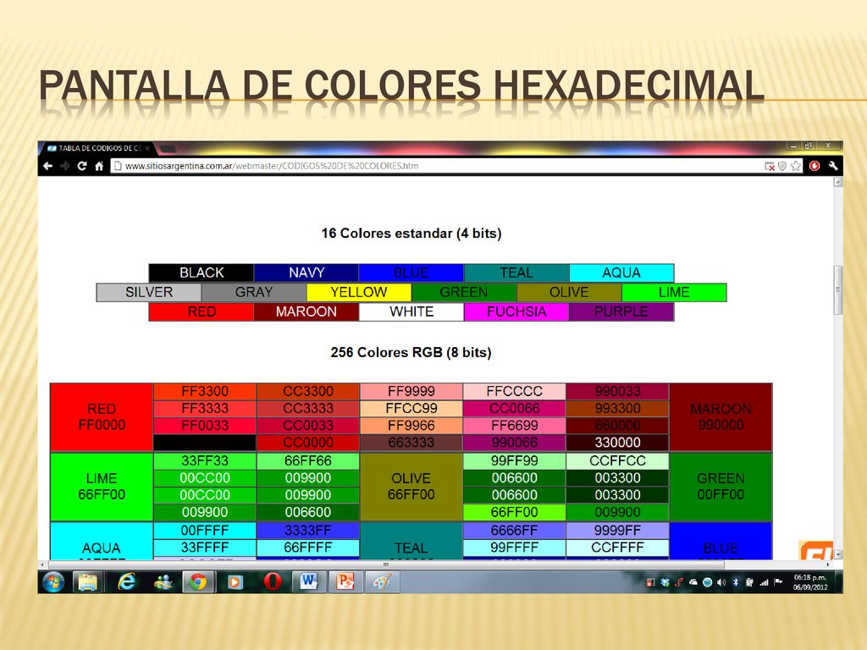Open Windows Live Messenger taskbar icon
867x650 pixels.
coord(163,582)
